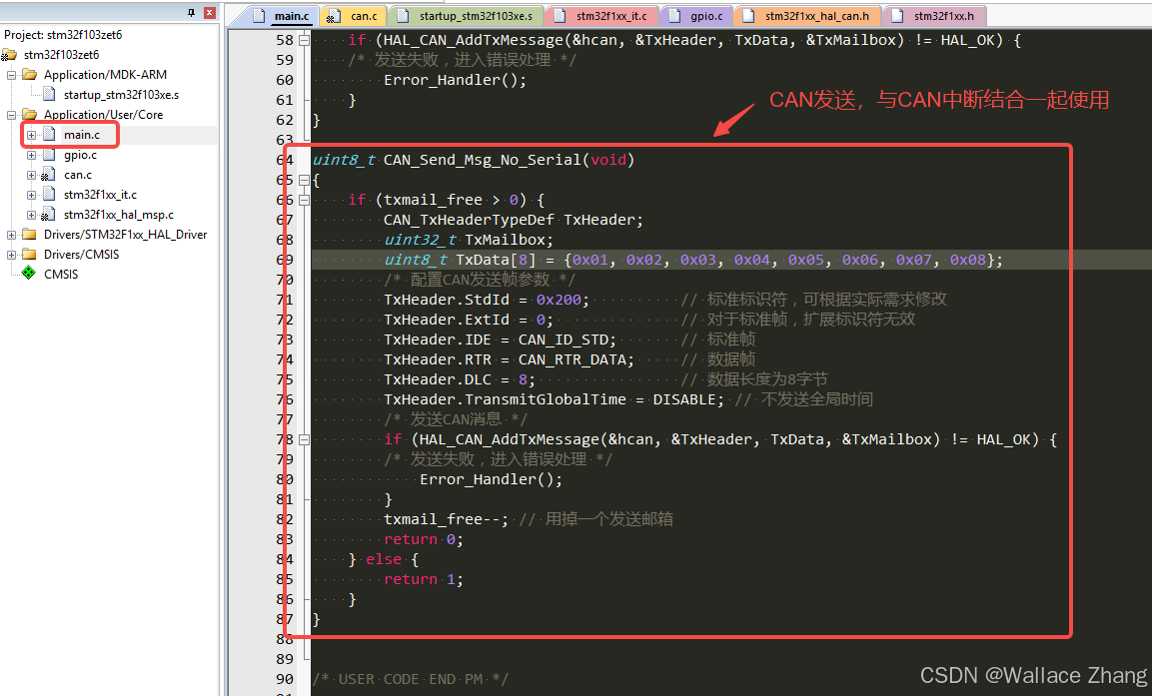Click the 0x200 value on the StdId line
The height and width of the screenshot is (696, 1152).
point(559,300)
